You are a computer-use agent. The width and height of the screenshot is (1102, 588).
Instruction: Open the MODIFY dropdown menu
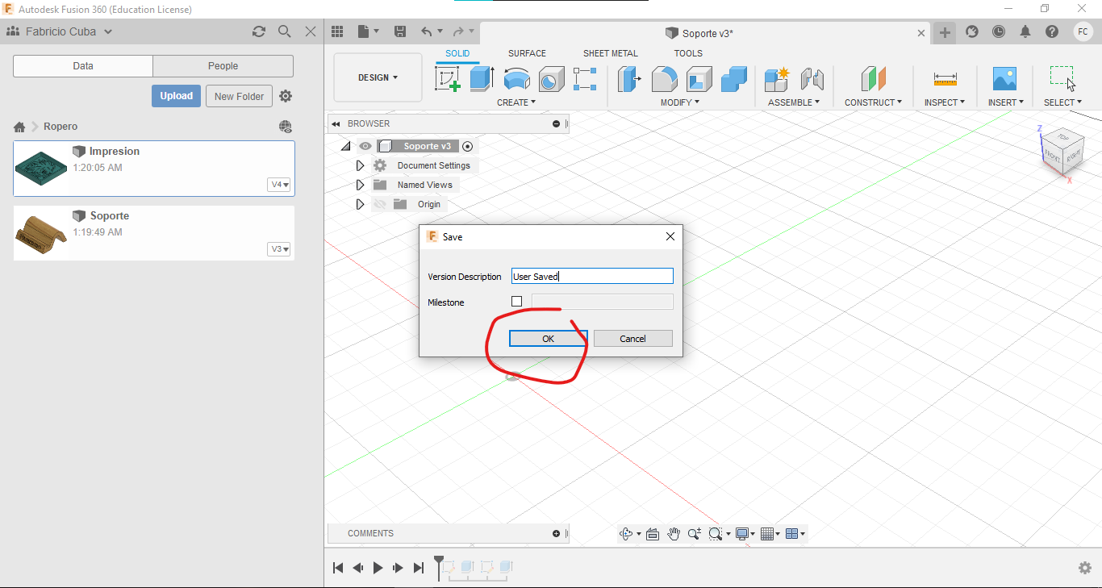[680, 102]
